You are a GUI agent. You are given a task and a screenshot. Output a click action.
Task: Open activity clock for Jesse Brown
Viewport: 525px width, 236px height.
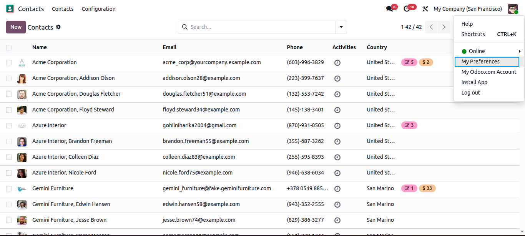point(337,220)
